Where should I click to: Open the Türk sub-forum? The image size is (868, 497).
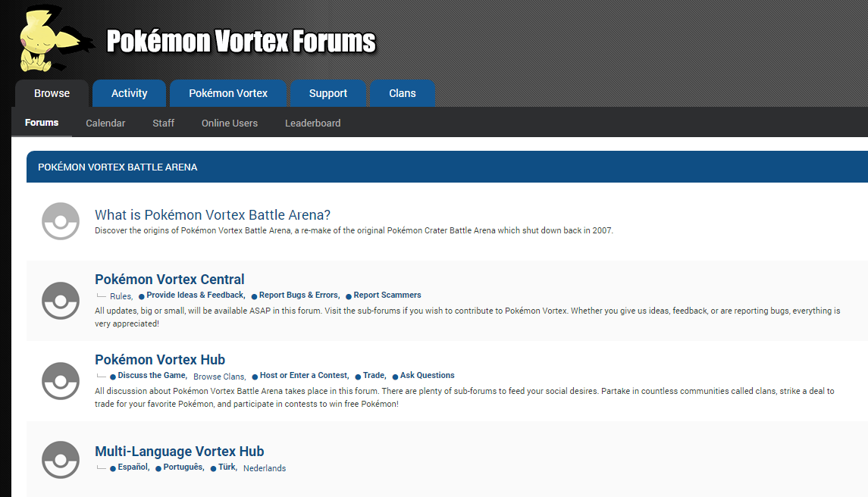coord(227,467)
